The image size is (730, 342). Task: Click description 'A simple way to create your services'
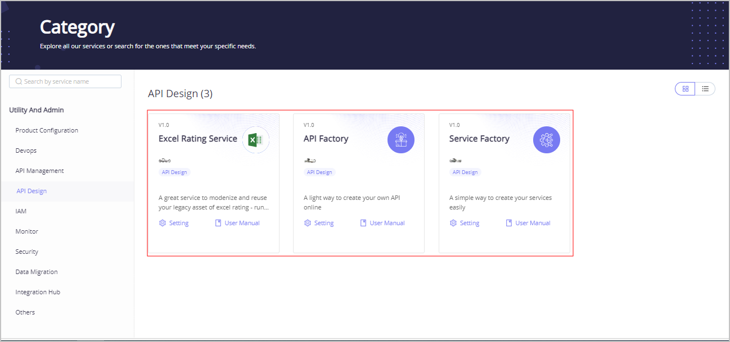coord(501,203)
